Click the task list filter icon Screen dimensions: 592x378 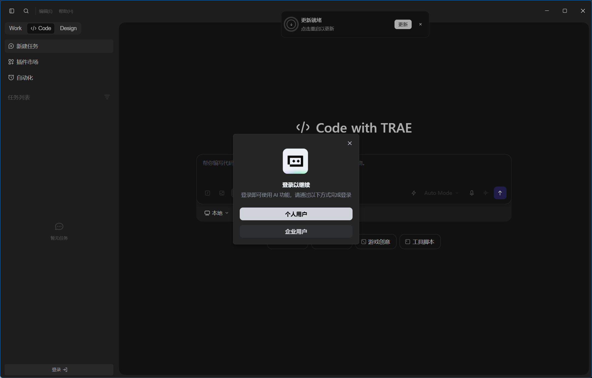click(107, 97)
